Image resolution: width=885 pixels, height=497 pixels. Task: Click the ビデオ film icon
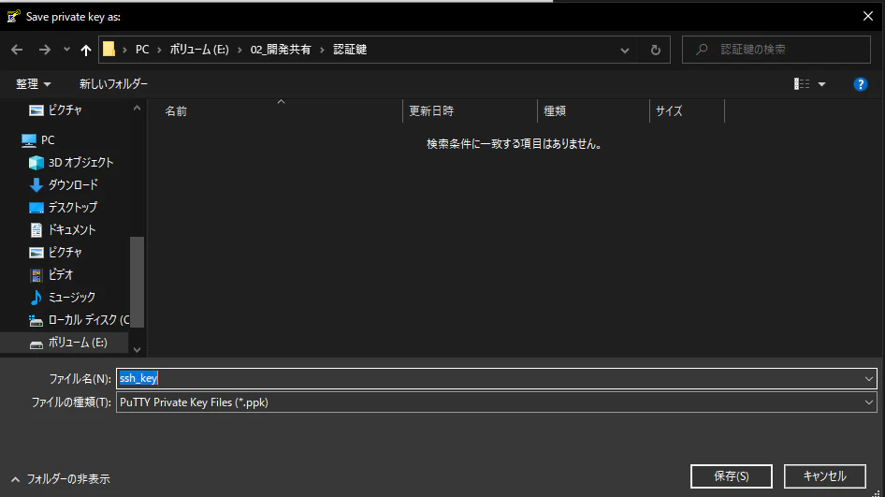click(36, 275)
